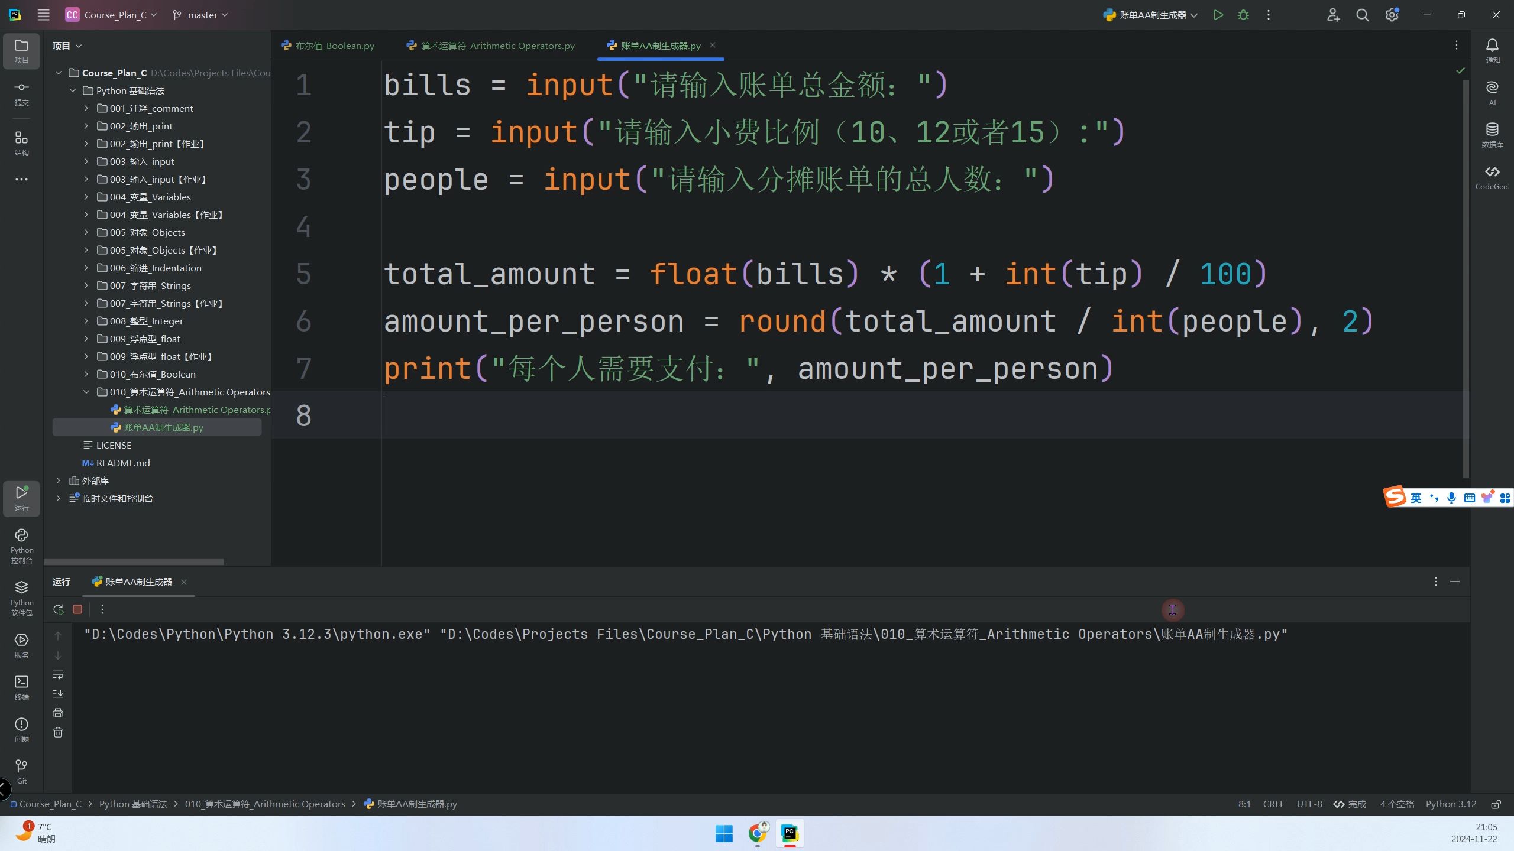The height and width of the screenshot is (851, 1514).
Task: Expand 001_注释_comment folder
Action: tap(86, 108)
